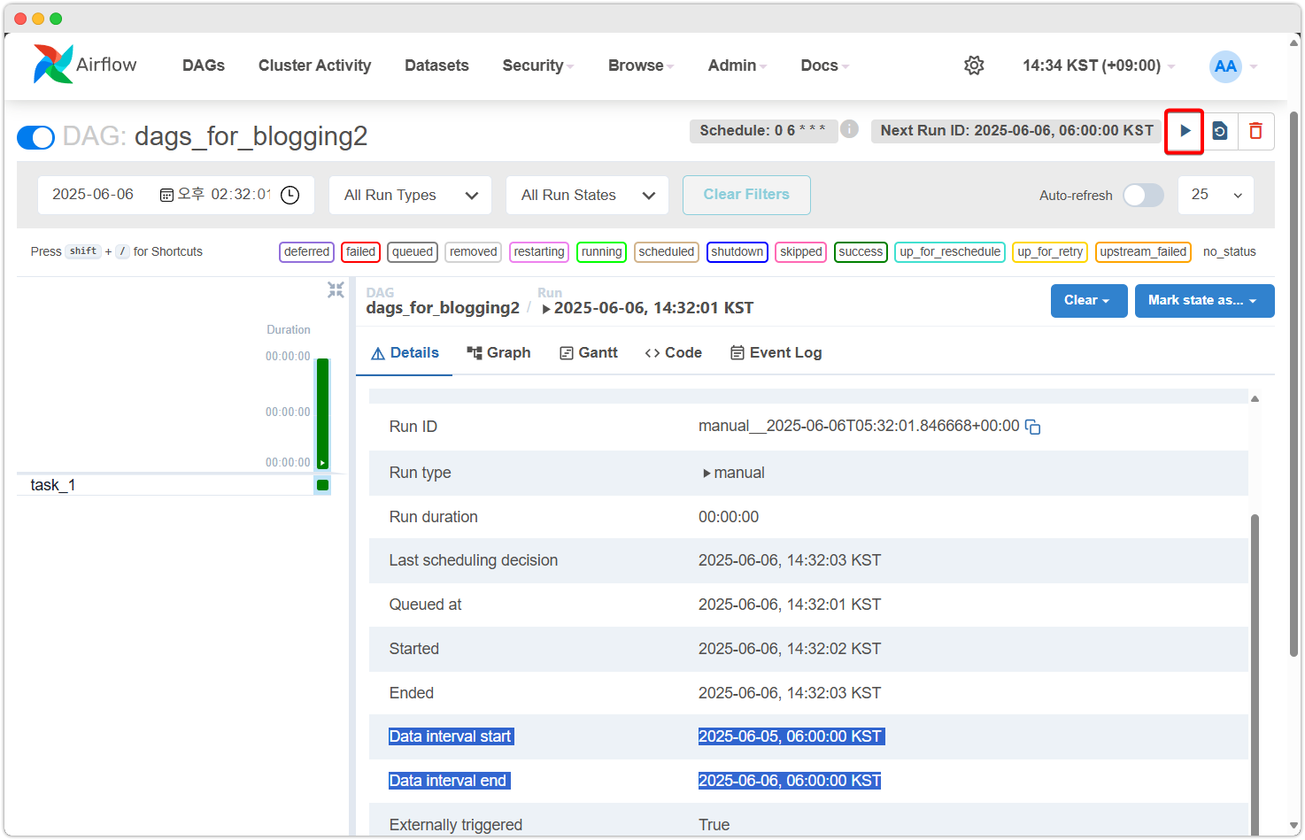Click the 2025-06-06 date input field
This screenshot has width=1305, height=840.
175,195
